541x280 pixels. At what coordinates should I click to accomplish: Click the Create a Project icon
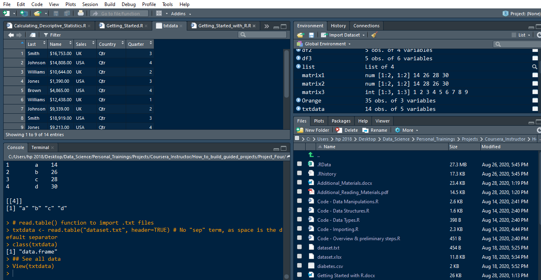(24, 13)
